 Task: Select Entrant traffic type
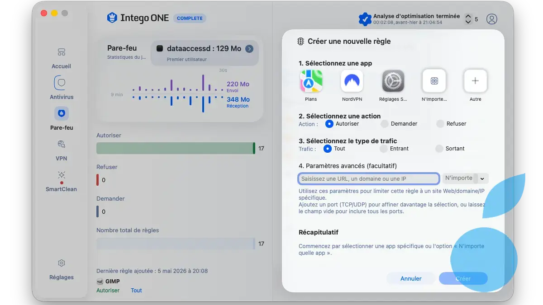coord(383,148)
